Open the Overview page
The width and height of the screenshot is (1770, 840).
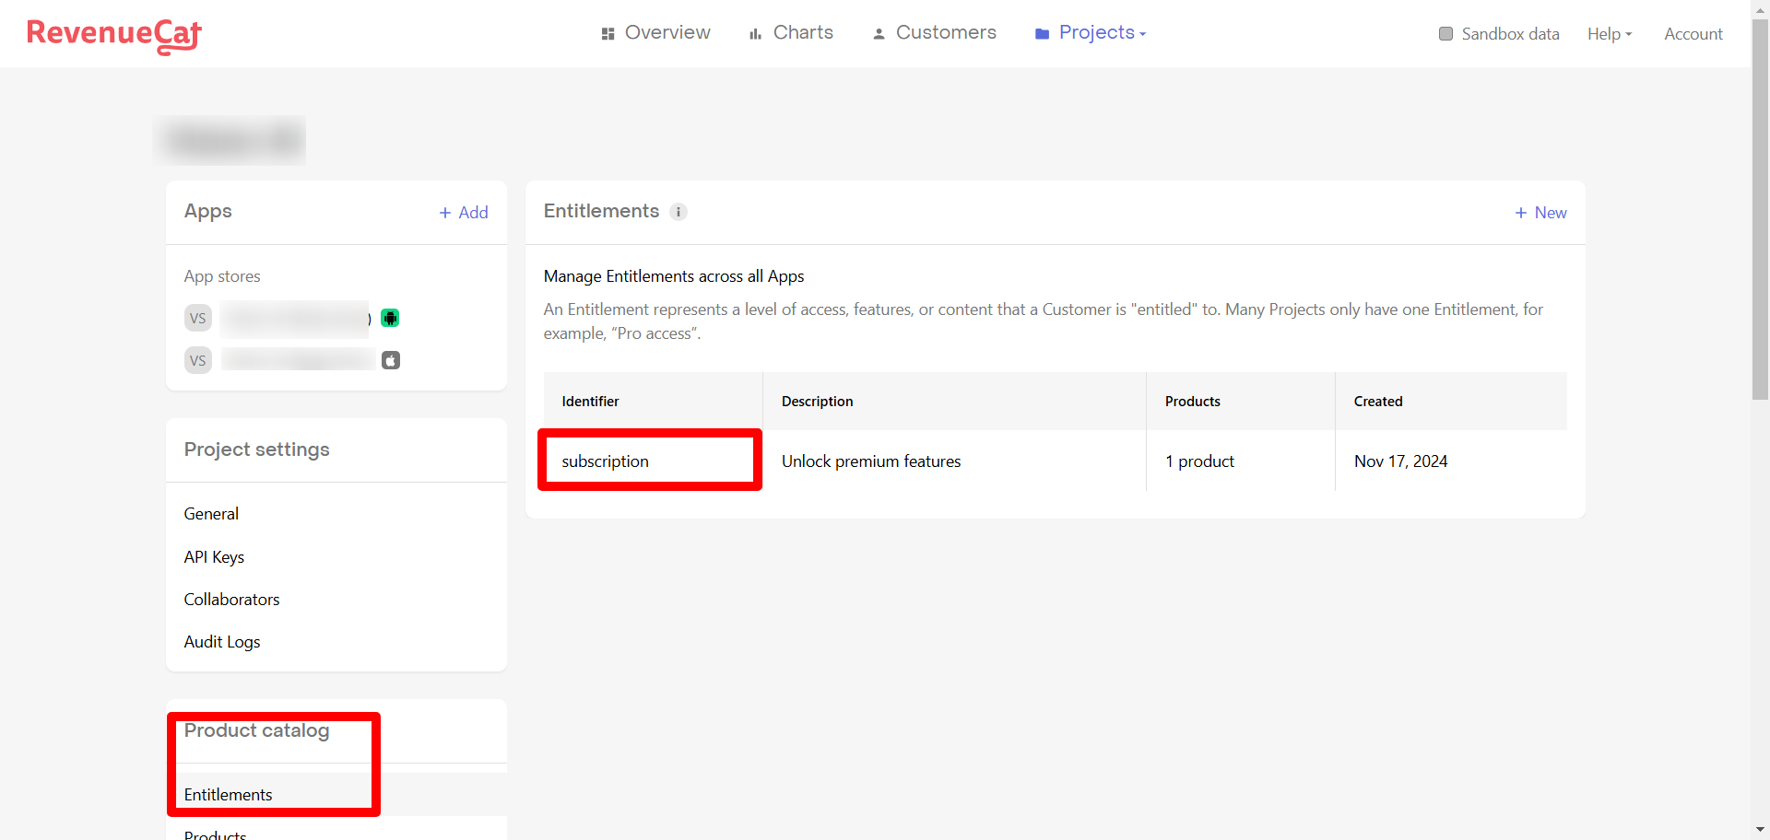pos(655,33)
